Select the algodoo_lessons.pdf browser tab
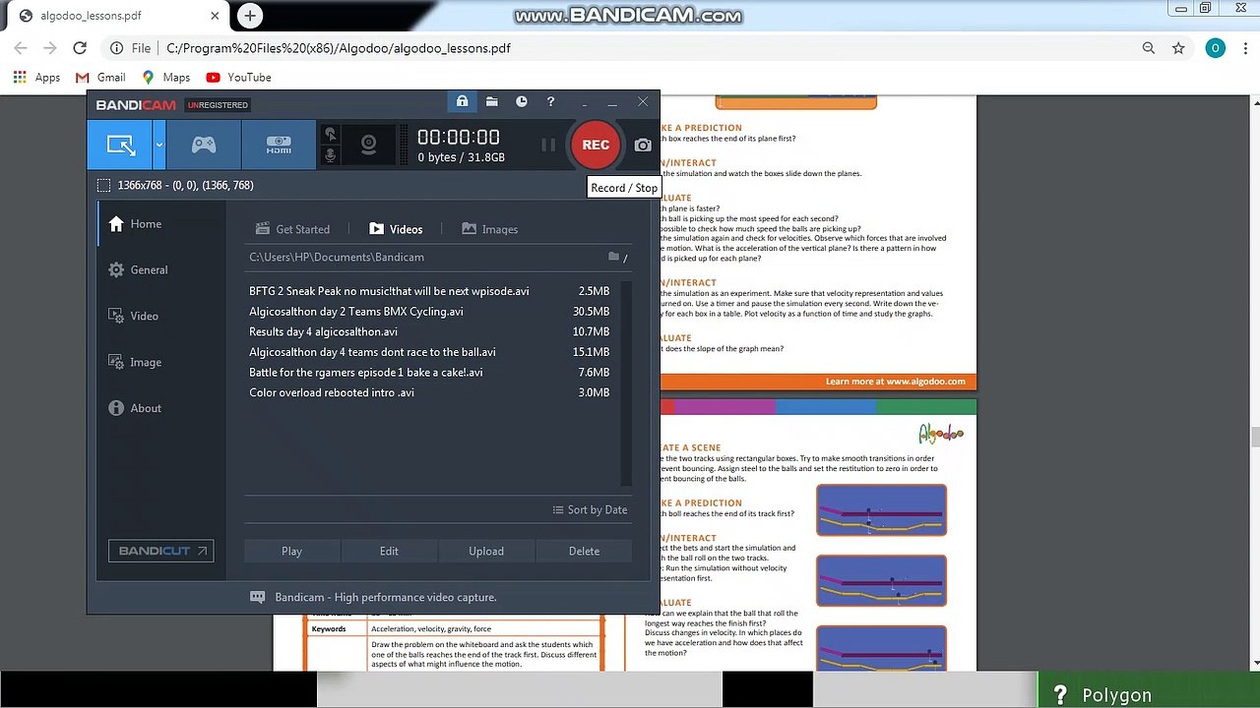Viewport: 1260px width, 708px height. pyautogui.click(x=118, y=16)
